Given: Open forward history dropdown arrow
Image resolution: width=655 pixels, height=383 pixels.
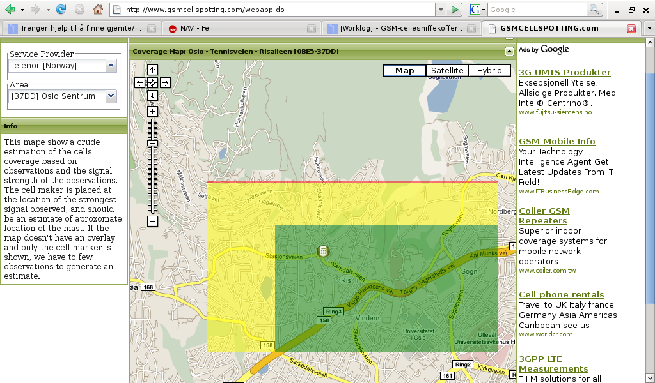Looking at the screenshot, I should [48, 10].
